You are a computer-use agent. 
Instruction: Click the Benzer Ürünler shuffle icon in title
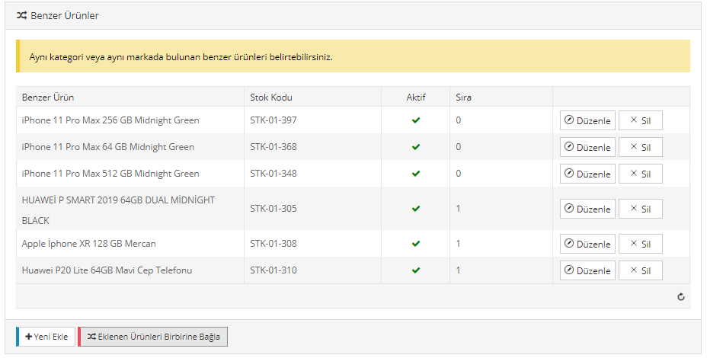click(22, 15)
